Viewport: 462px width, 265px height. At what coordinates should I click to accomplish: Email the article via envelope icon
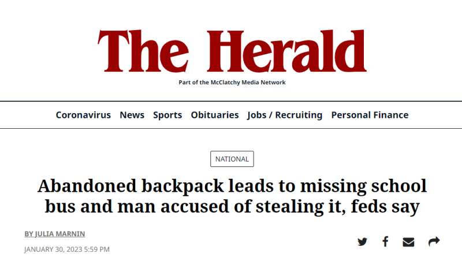(x=408, y=242)
